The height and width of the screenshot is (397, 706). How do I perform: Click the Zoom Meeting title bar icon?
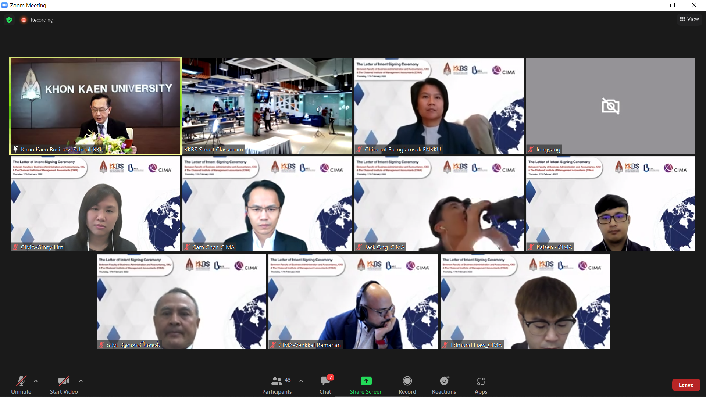(4, 5)
